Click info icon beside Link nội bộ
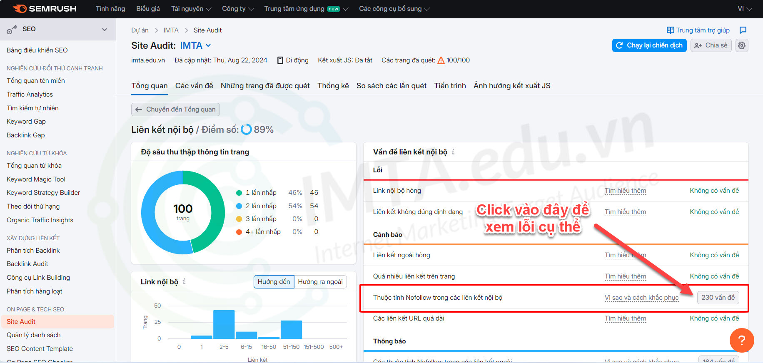Screen dimensions: 763x363 pyautogui.click(x=184, y=282)
